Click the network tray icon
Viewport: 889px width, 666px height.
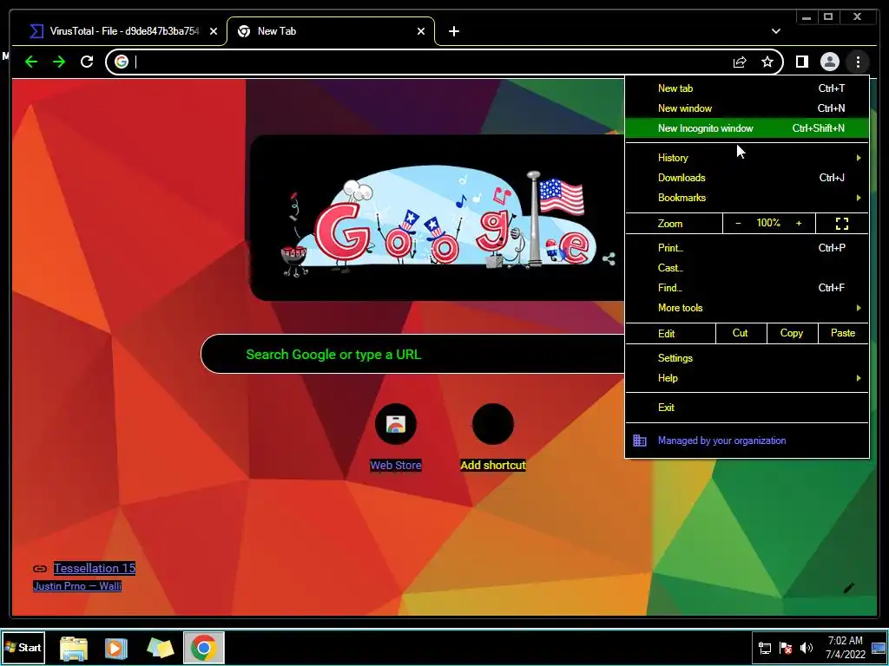click(x=764, y=648)
